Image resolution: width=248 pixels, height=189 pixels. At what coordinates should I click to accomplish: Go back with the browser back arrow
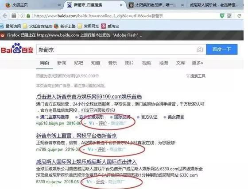[5, 16]
